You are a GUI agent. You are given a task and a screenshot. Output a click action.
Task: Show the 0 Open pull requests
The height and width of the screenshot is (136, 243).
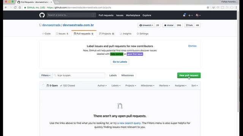click(x=52, y=86)
